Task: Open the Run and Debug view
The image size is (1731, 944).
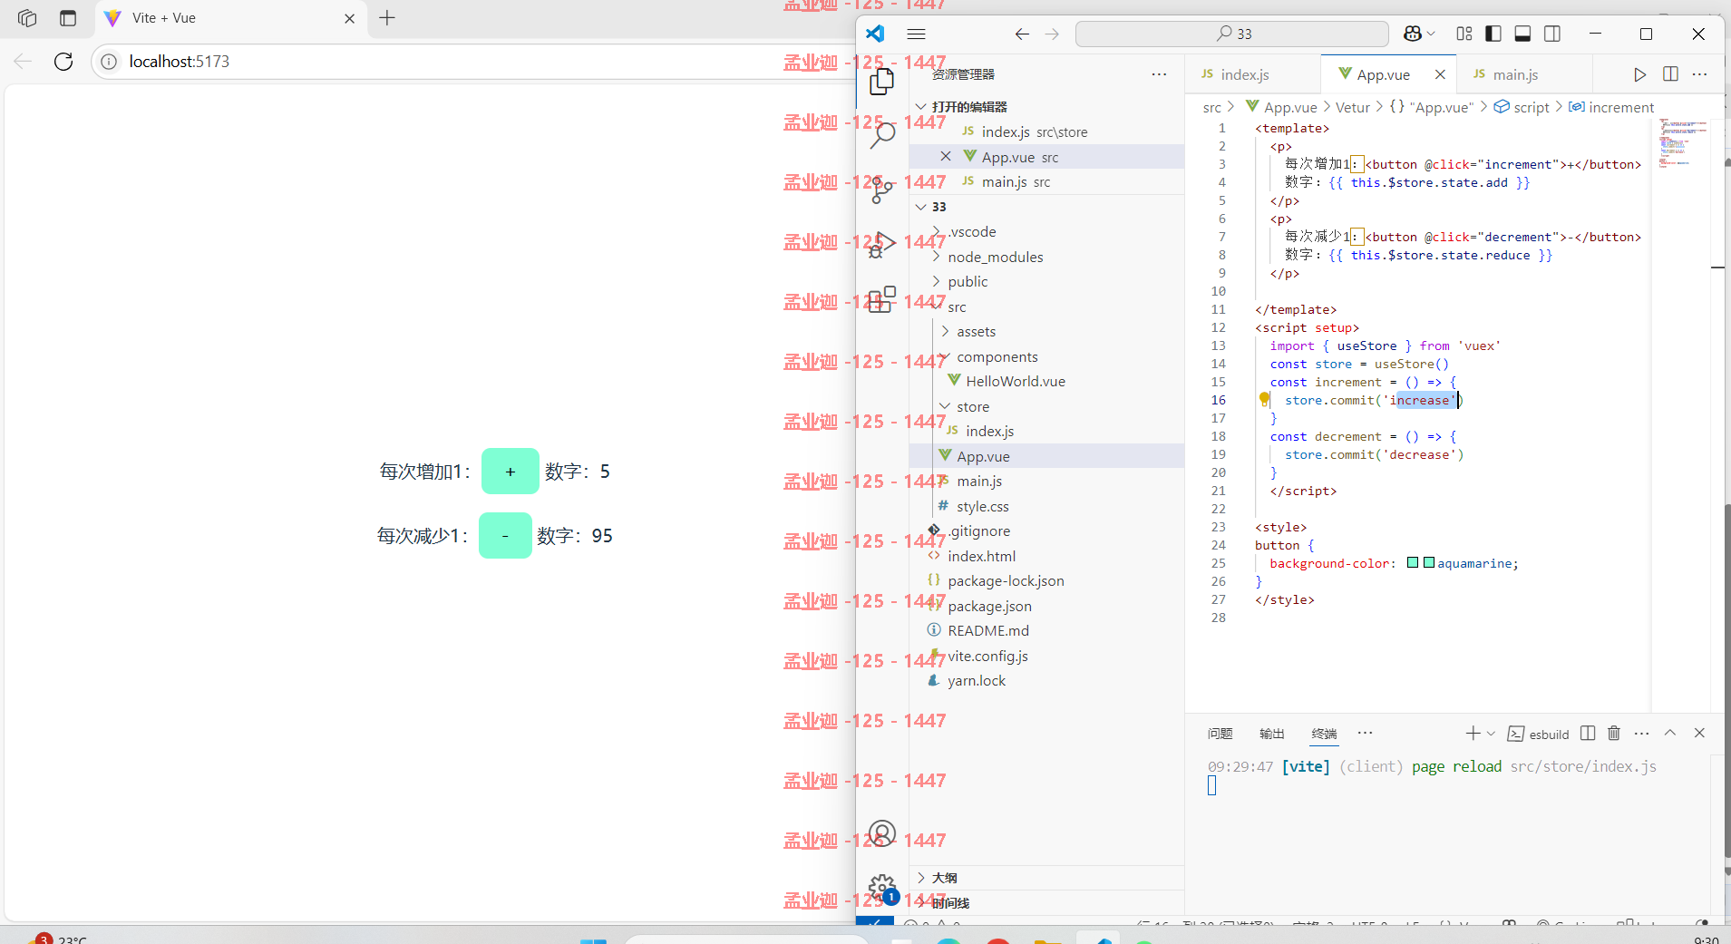Action: coord(881,244)
